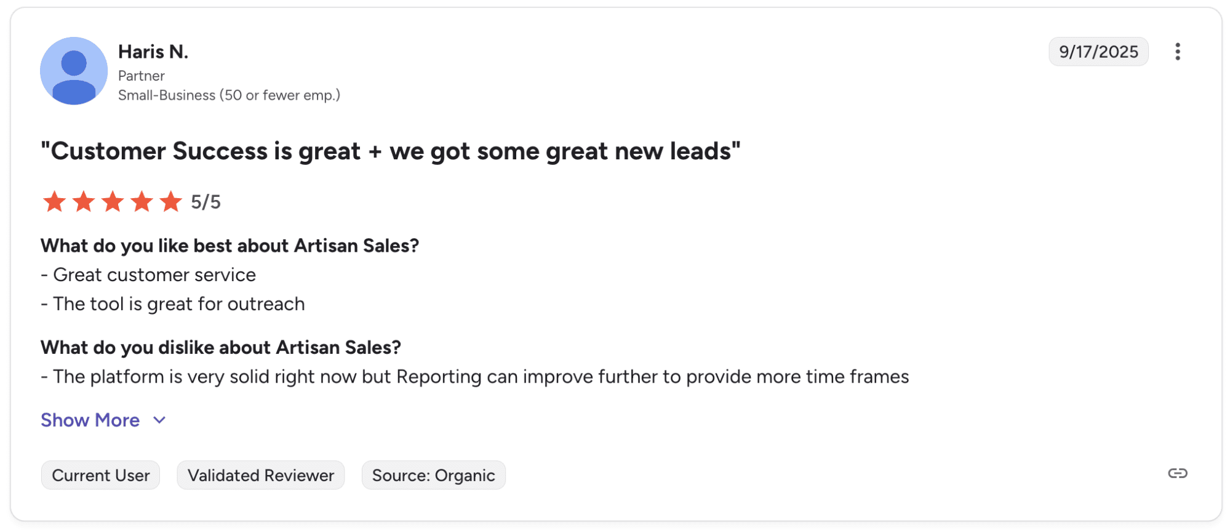The image size is (1230, 531).
Task: Click the Small-Business company size label
Action: 229,95
